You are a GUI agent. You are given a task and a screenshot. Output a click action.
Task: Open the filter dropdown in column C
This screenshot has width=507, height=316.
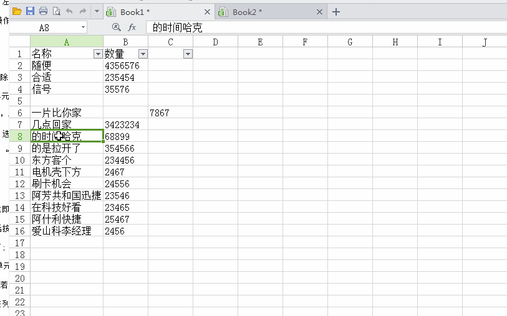[x=188, y=54]
